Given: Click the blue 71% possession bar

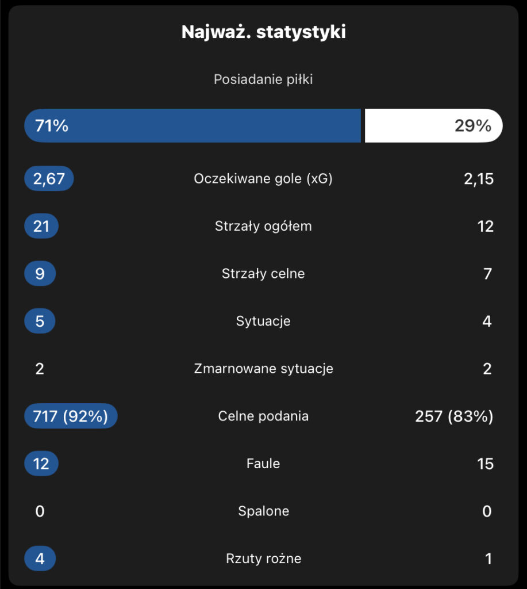Looking at the screenshot, I should click(192, 125).
